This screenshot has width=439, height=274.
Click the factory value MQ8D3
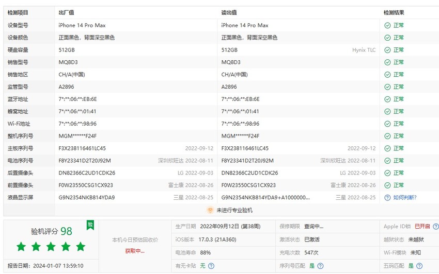click(68, 62)
